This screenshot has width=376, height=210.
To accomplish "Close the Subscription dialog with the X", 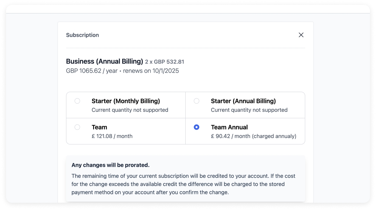I will (301, 35).
